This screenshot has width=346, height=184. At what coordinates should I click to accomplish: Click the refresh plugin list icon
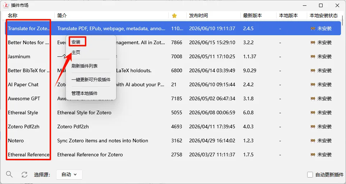click(x=24, y=175)
